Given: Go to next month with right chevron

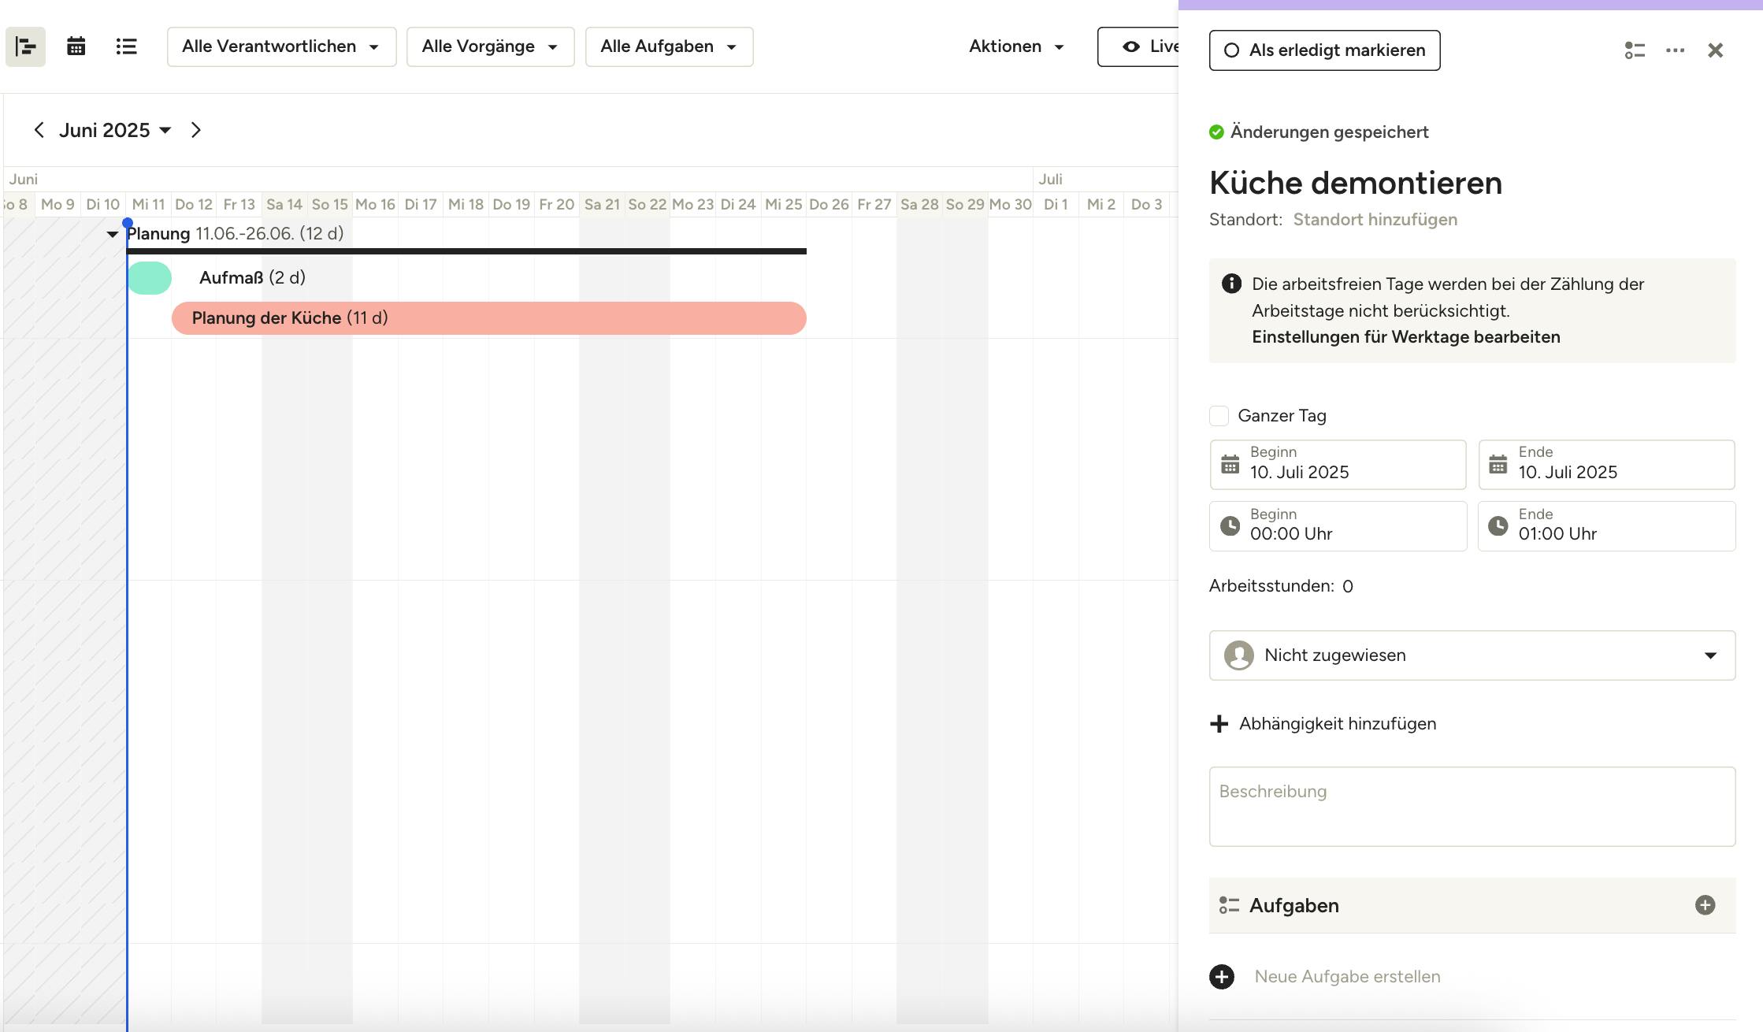Looking at the screenshot, I should 196,130.
